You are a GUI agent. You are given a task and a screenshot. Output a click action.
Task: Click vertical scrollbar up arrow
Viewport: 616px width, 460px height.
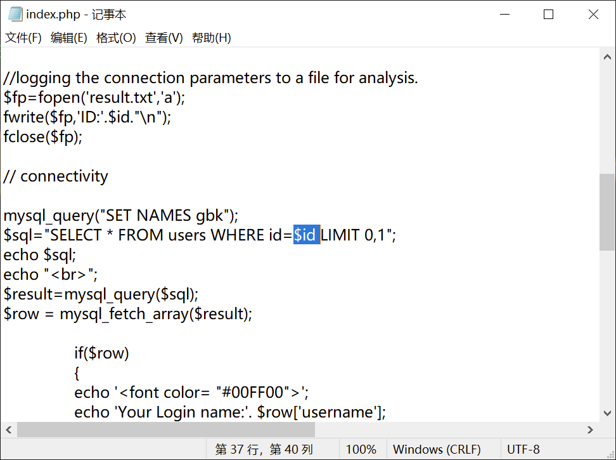click(x=607, y=57)
